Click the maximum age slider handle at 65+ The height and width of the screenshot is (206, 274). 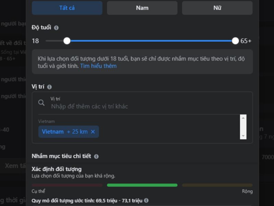click(x=235, y=41)
